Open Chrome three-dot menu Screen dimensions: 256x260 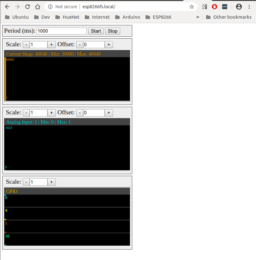point(250,7)
